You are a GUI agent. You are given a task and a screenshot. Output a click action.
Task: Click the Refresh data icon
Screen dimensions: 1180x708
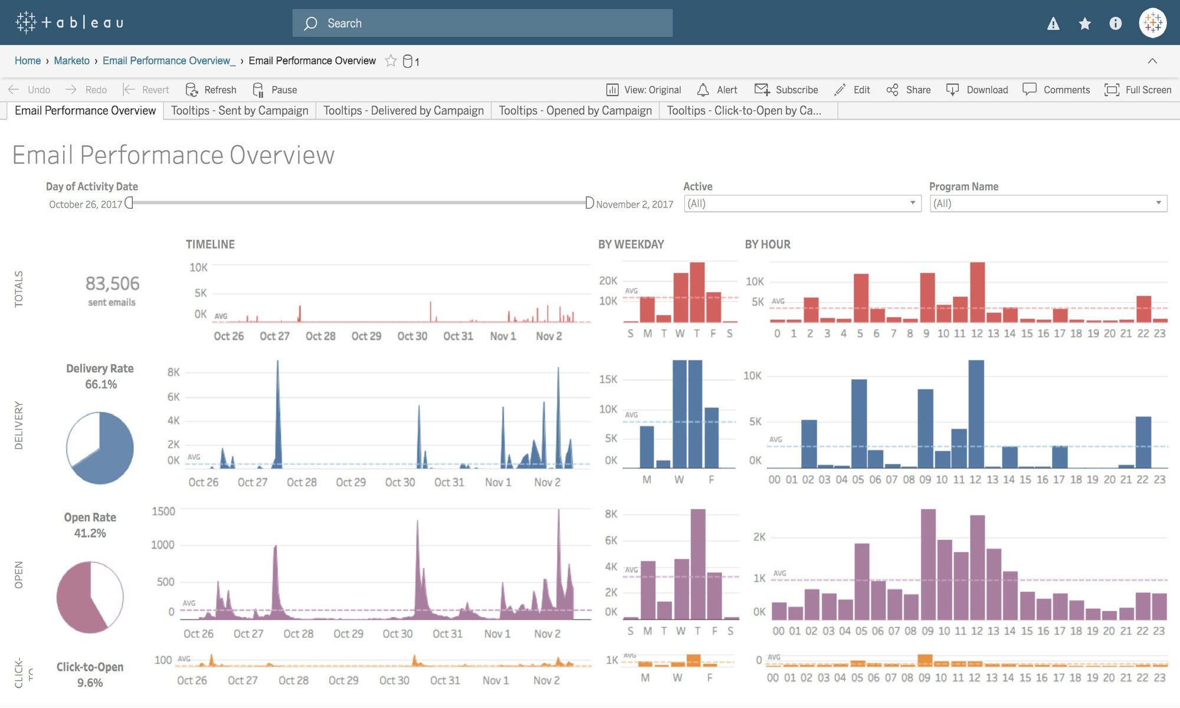(192, 90)
